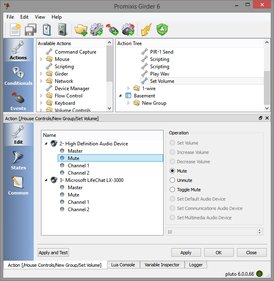Collapse the High Definition Audio Device node
The height and width of the screenshot is (281, 274).
46,144
